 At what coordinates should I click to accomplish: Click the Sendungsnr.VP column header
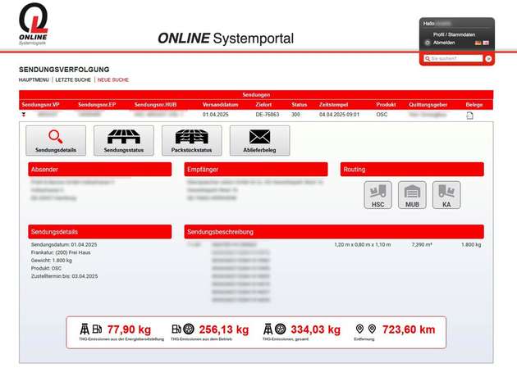pyautogui.click(x=40, y=105)
